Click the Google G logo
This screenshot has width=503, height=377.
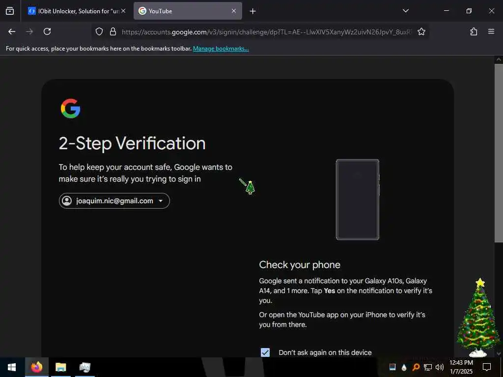tap(70, 108)
